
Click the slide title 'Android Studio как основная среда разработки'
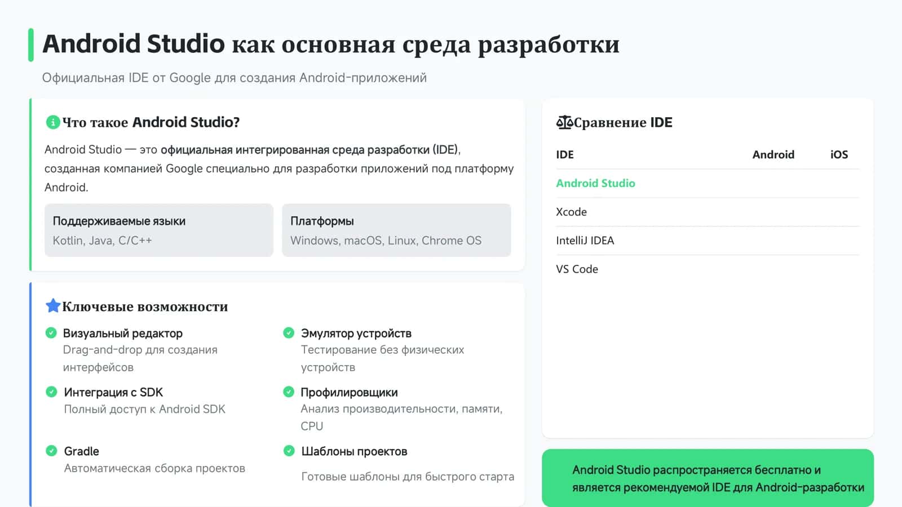(x=331, y=44)
